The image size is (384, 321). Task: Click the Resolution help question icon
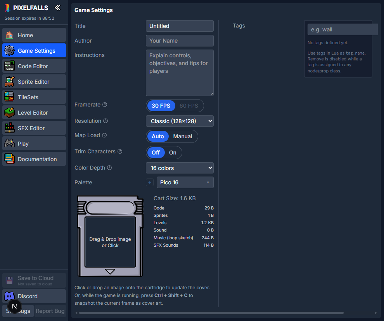coord(106,121)
